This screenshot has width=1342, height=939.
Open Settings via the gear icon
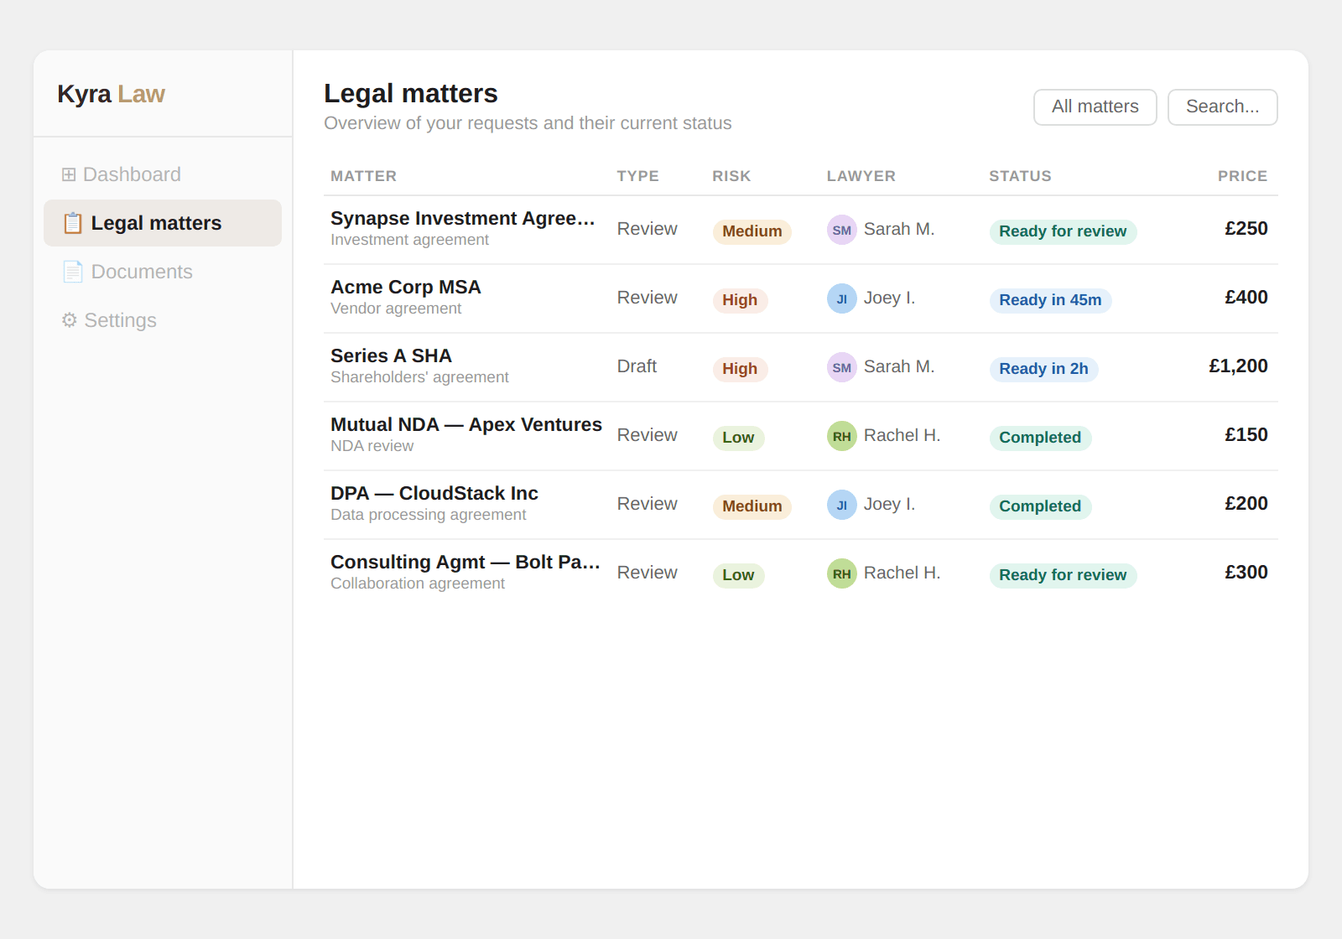68,319
